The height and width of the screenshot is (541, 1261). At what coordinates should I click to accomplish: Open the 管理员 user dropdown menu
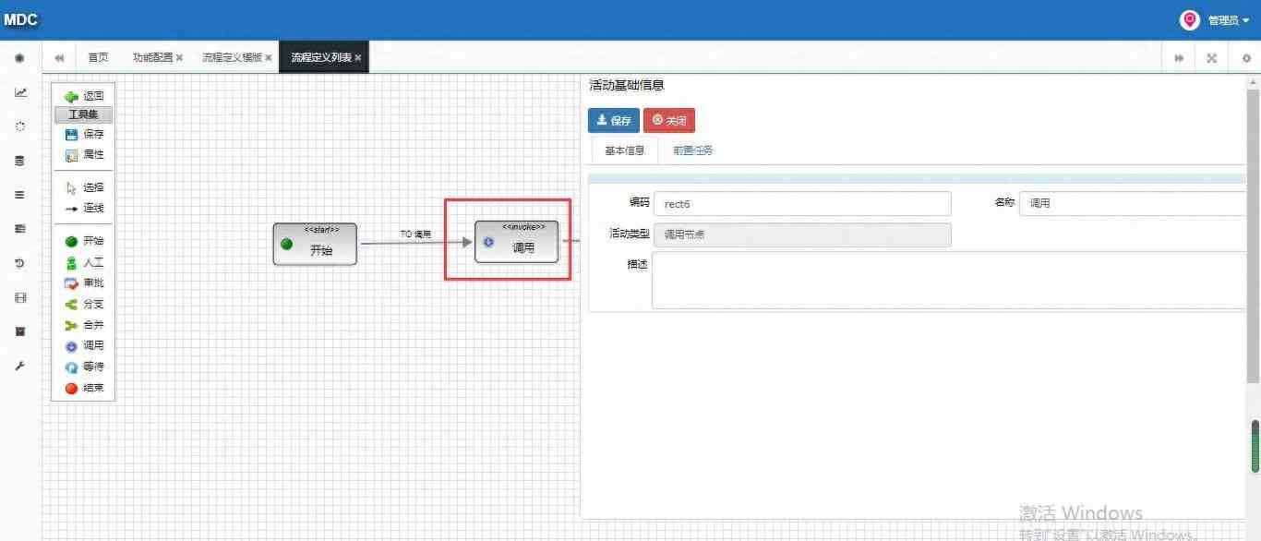1228,20
